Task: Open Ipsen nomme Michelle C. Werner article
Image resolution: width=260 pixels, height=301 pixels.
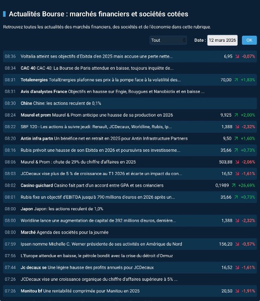Action: (x=101, y=244)
